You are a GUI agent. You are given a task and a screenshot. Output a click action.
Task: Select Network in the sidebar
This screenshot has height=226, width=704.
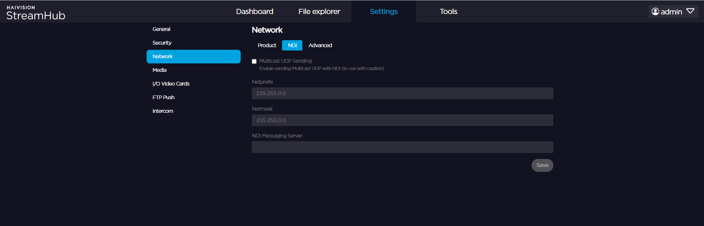click(193, 56)
